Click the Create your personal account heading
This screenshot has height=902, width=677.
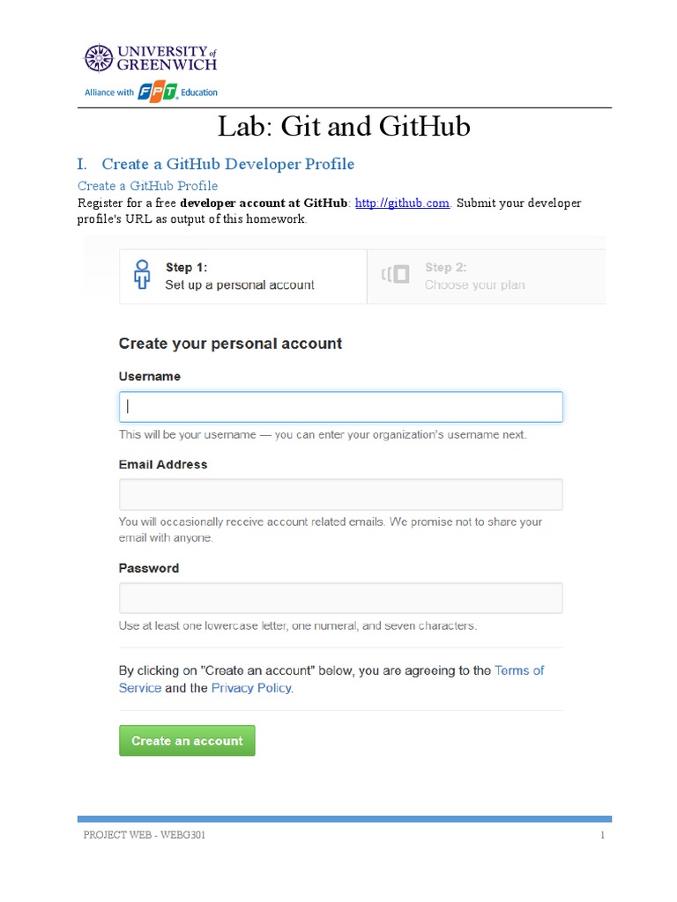[230, 344]
